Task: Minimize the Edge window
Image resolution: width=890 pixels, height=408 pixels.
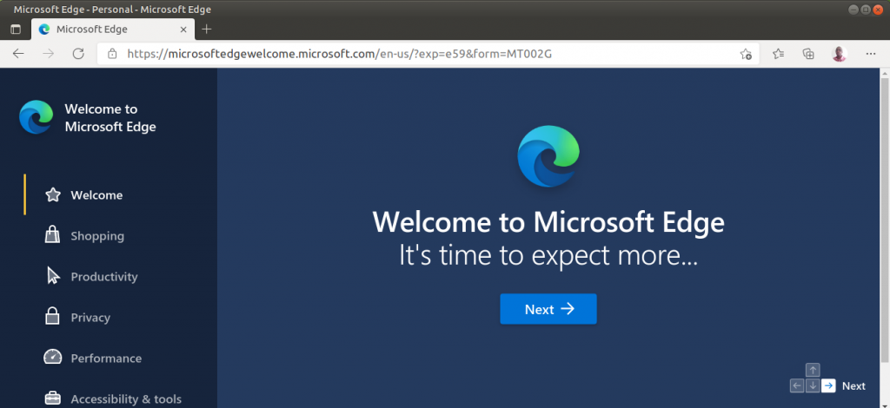Action: [853, 10]
